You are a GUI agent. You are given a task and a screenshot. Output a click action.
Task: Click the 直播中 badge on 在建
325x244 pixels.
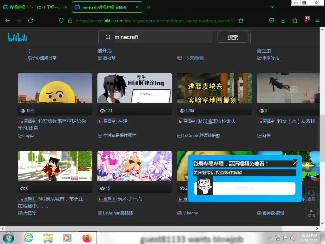[x=107, y=121]
